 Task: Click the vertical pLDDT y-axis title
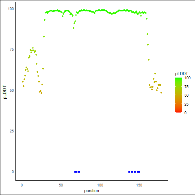click(5, 92)
